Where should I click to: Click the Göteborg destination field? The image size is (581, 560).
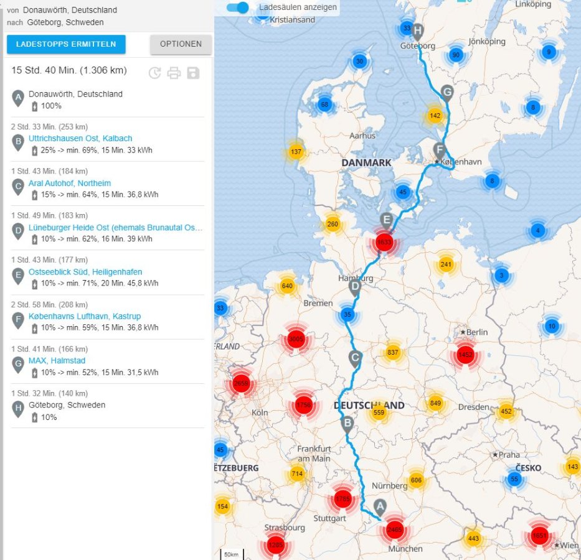[x=65, y=22]
